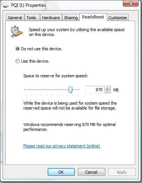Click the space reserve slider thumb

point(70,90)
